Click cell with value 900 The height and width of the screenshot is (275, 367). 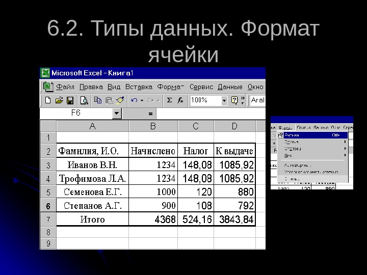tap(153, 206)
